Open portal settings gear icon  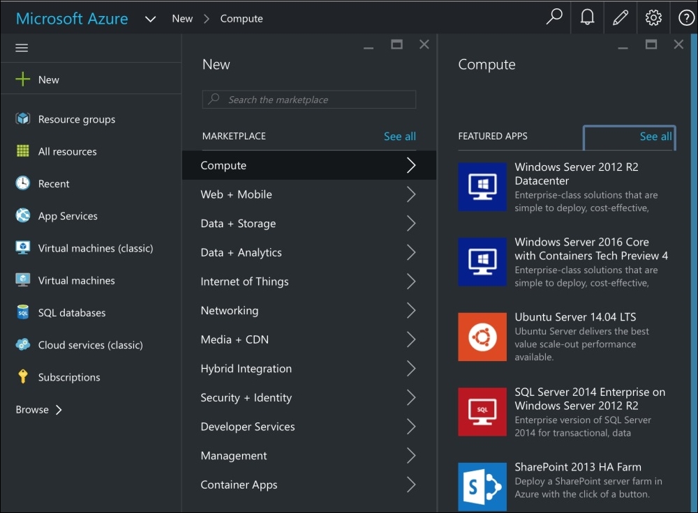[653, 18]
